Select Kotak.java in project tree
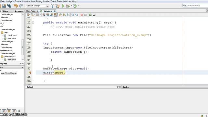The width and height of the screenshot is (208, 117). coord(12,35)
